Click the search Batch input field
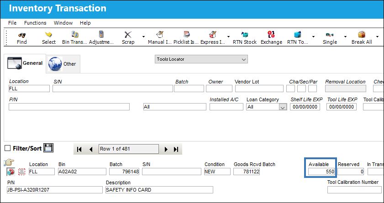The image size is (384, 203). pos(189,88)
